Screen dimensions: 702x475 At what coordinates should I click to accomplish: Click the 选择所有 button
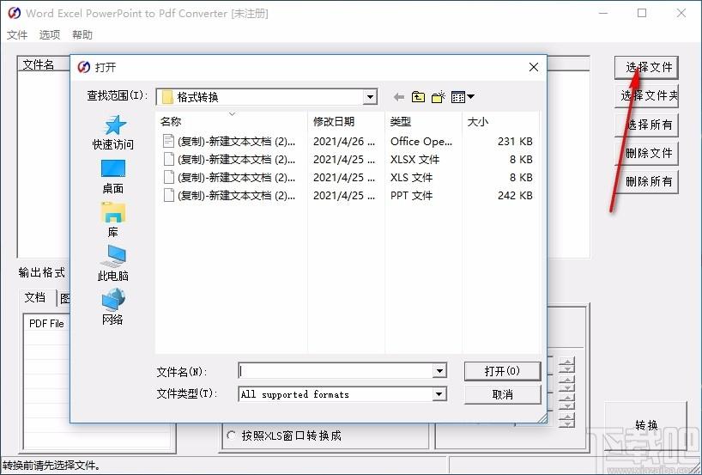pos(646,125)
